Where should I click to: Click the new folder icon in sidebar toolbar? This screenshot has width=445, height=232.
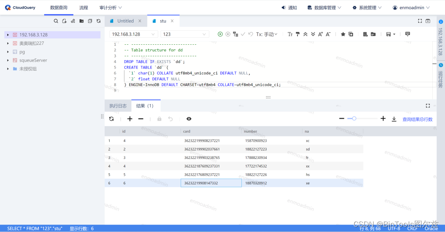[x=82, y=21]
